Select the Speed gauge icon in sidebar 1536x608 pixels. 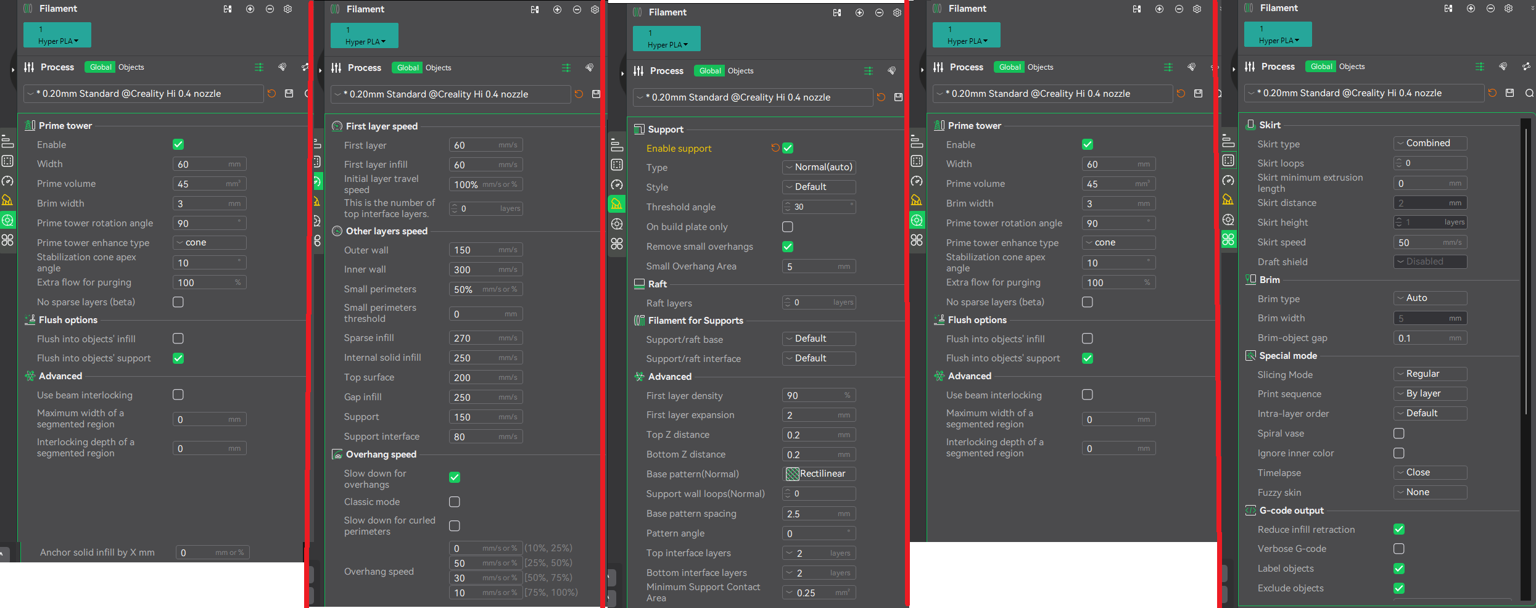317,182
